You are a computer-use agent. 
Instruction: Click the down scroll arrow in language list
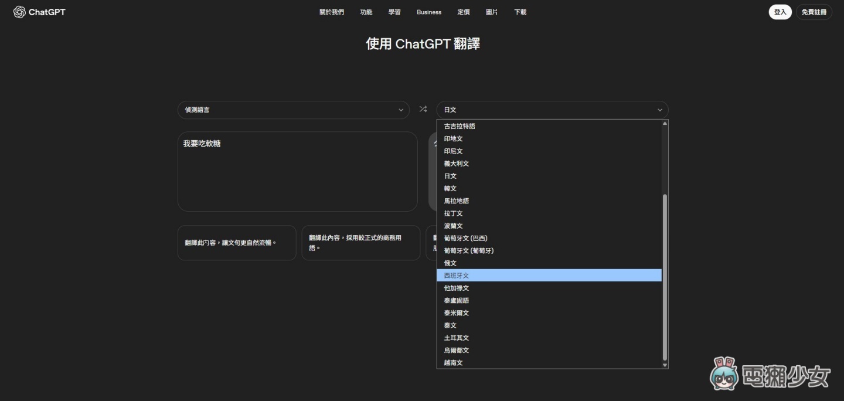664,365
